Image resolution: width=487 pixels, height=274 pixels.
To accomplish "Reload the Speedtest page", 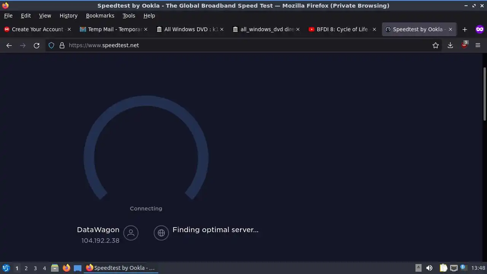I will pos(37,45).
